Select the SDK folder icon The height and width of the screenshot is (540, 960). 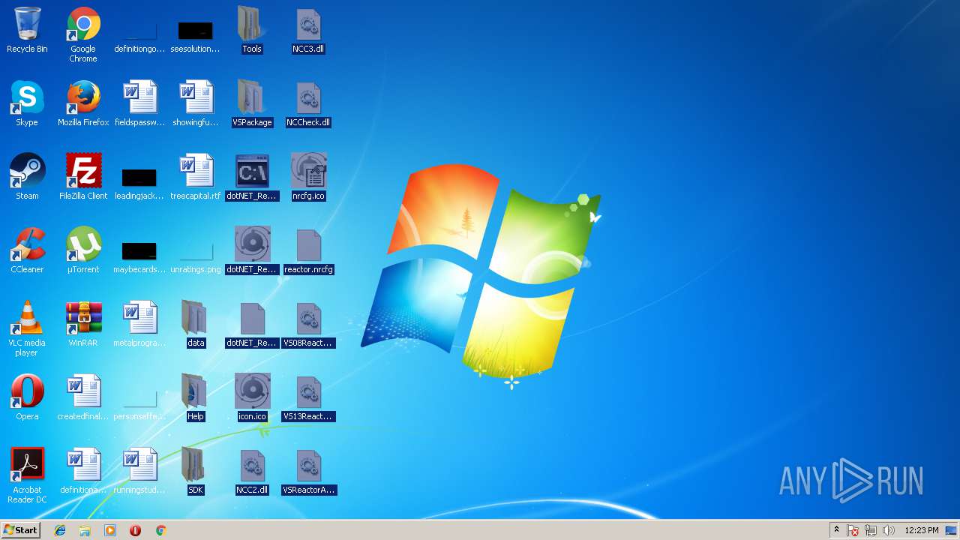(196, 472)
